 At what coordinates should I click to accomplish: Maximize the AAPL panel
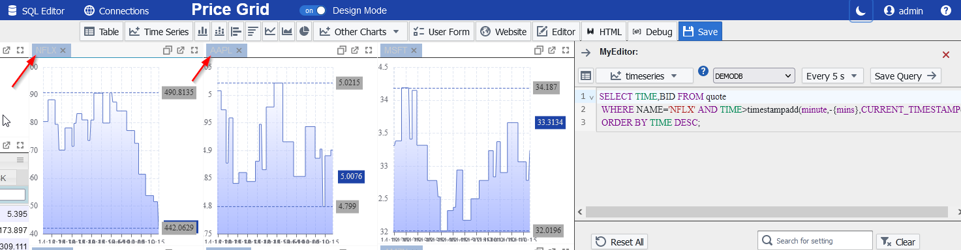369,50
